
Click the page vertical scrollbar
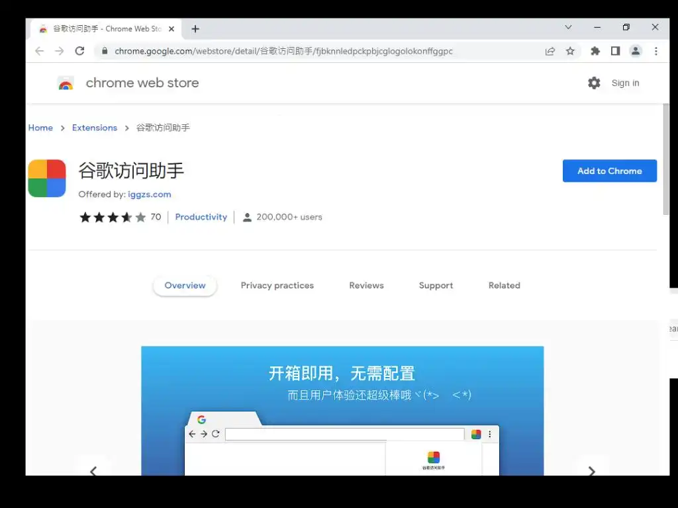[666, 160]
